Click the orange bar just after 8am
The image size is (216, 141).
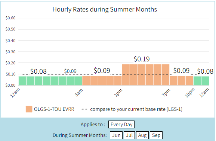click(86, 80)
